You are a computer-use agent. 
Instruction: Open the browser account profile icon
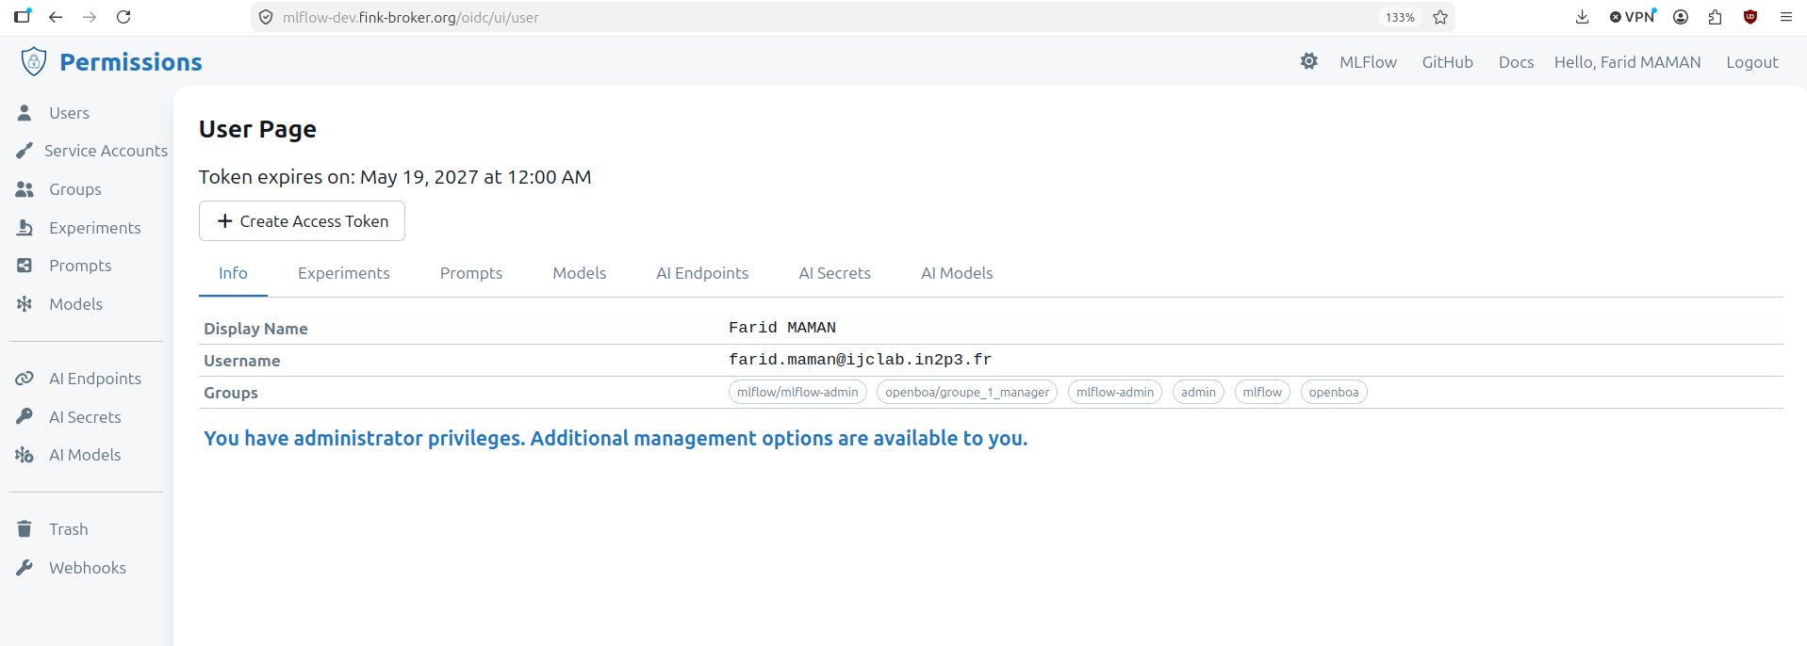[x=1681, y=17]
